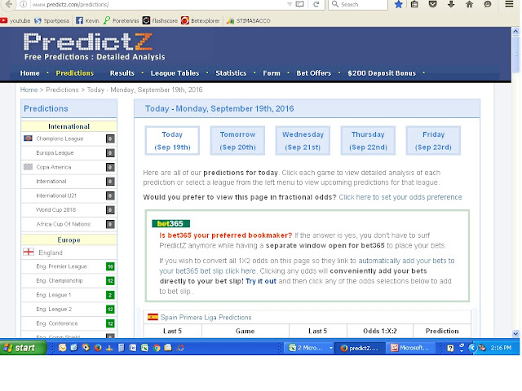Click the bet365 logo banner
This screenshot has height=391, width=522.
pyautogui.click(x=170, y=224)
